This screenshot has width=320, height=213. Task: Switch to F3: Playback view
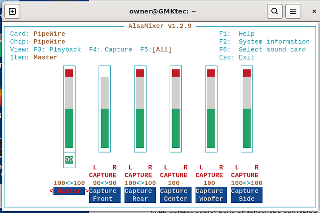tap(58, 49)
